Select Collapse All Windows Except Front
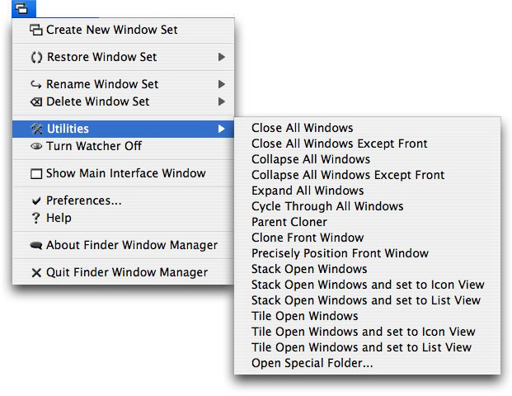This screenshot has height=396, width=512. click(x=368, y=175)
